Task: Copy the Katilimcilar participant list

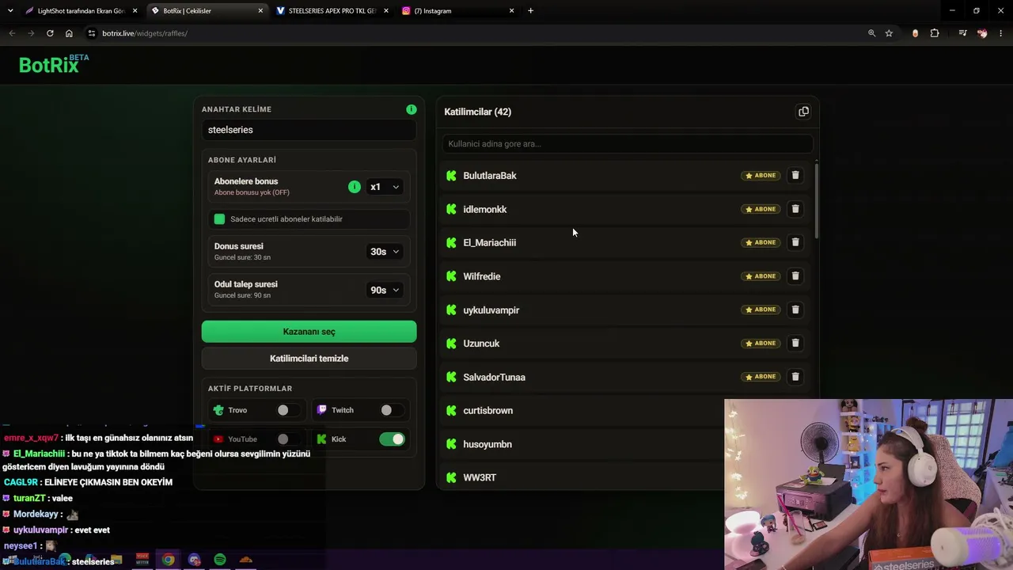Action: pyautogui.click(x=803, y=112)
